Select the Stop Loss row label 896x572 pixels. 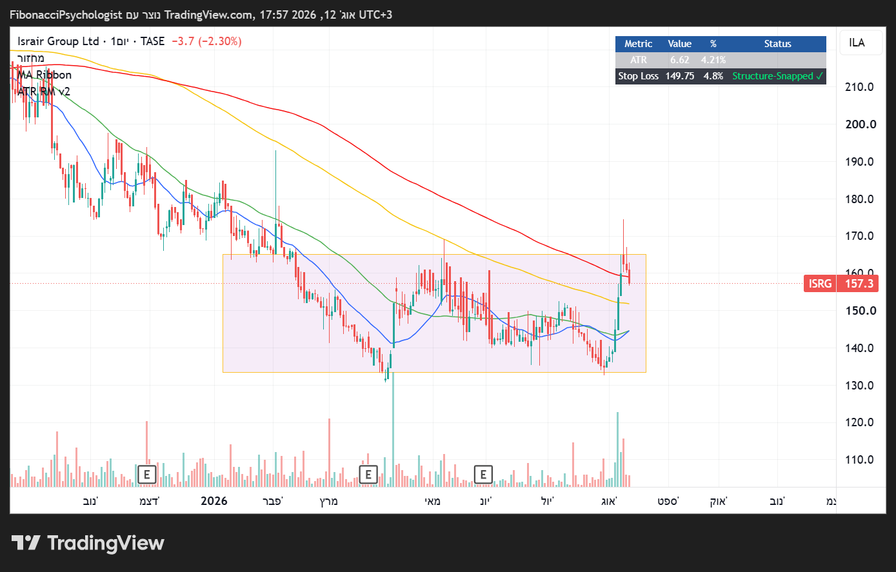(639, 76)
